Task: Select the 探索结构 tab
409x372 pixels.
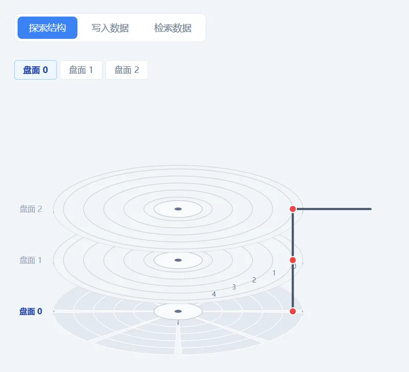Action: point(47,28)
